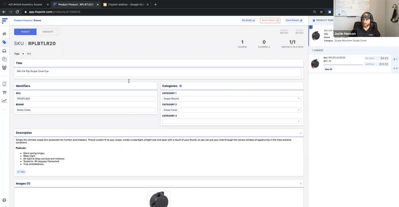This screenshot has width=399, height=207.
Task: Click the Brand input field
Action: (x=86, y=110)
